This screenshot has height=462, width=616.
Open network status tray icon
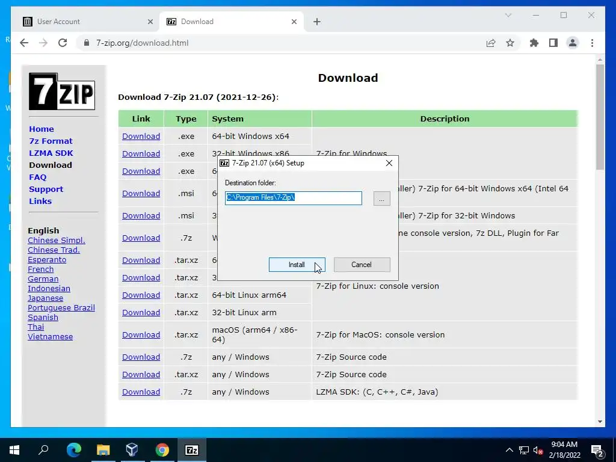coord(524,450)
